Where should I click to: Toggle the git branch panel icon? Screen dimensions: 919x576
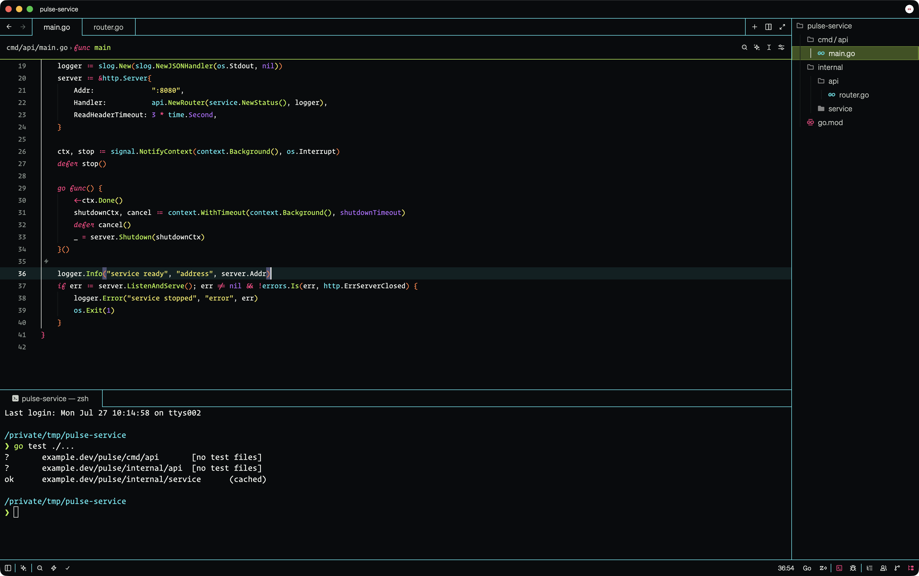click(x=897, y=568)
